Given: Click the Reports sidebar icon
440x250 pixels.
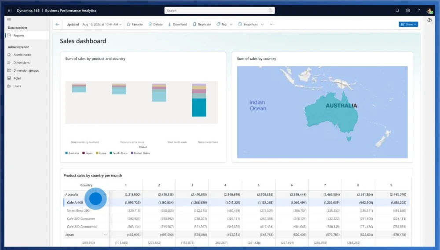Looking at the screenshot, I should click(x=9, y=36).
